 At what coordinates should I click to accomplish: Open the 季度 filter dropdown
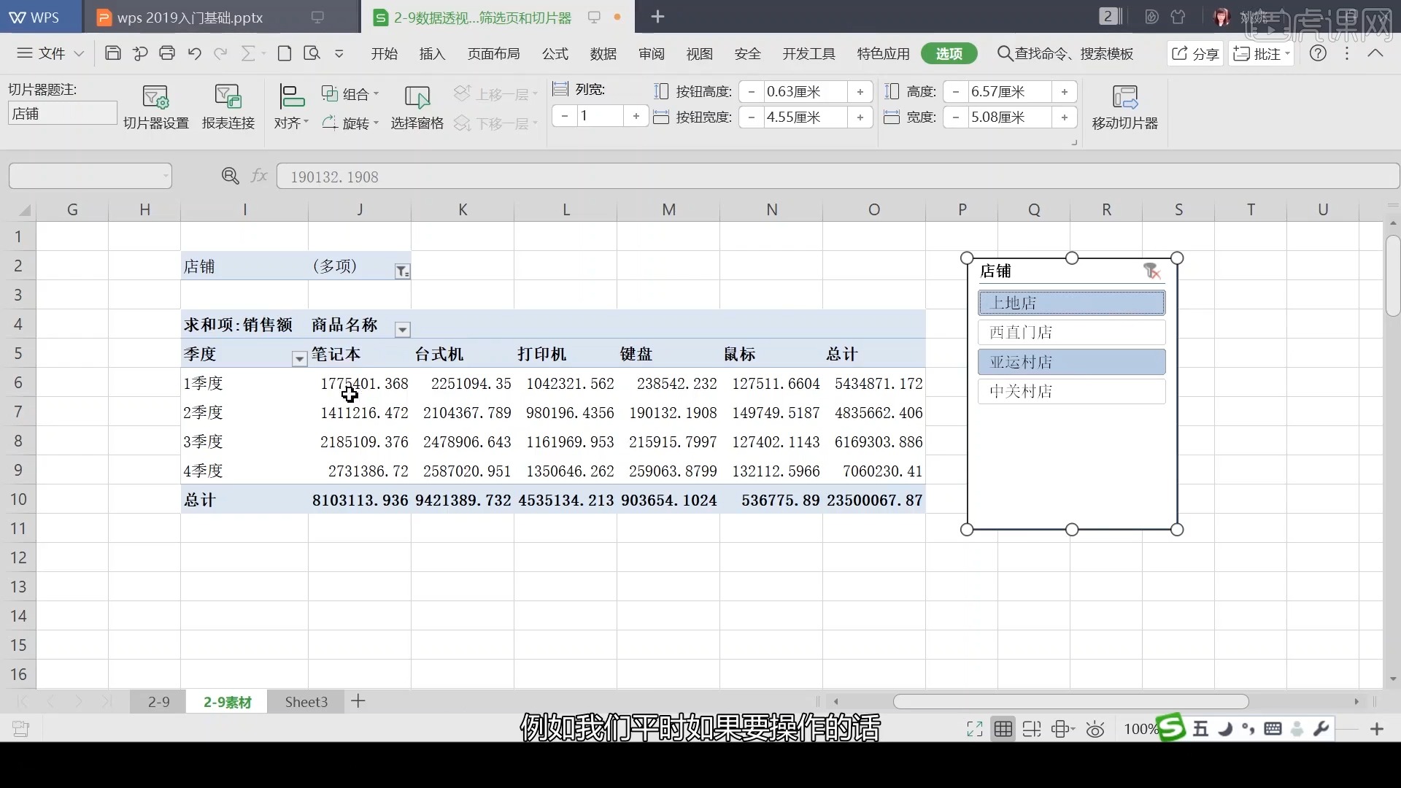coord(298,359)
